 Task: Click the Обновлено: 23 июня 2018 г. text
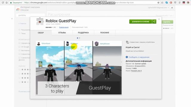[x=136, y=66]
